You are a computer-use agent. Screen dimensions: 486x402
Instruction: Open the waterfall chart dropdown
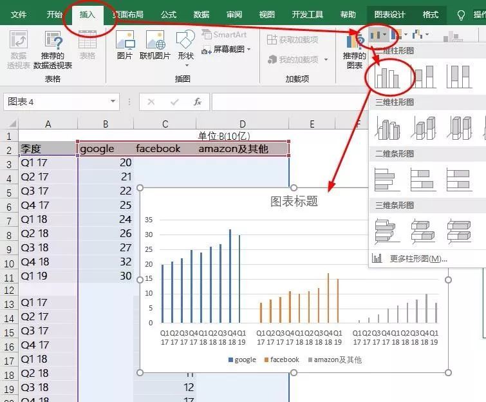(420, 35)
